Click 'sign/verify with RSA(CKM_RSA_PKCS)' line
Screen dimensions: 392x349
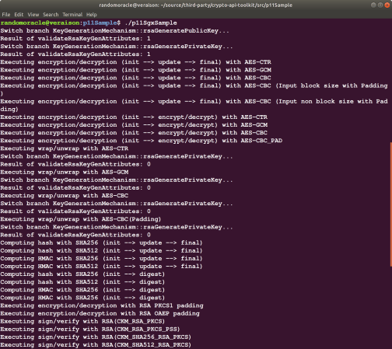click(82, 321)
